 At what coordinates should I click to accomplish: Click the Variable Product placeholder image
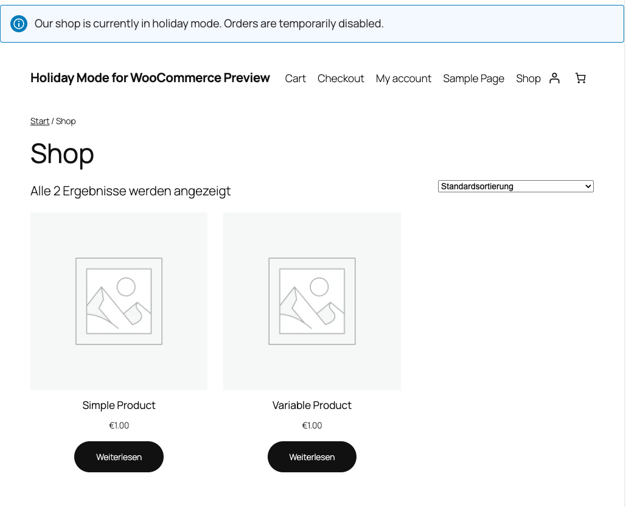tap(312, 301)
